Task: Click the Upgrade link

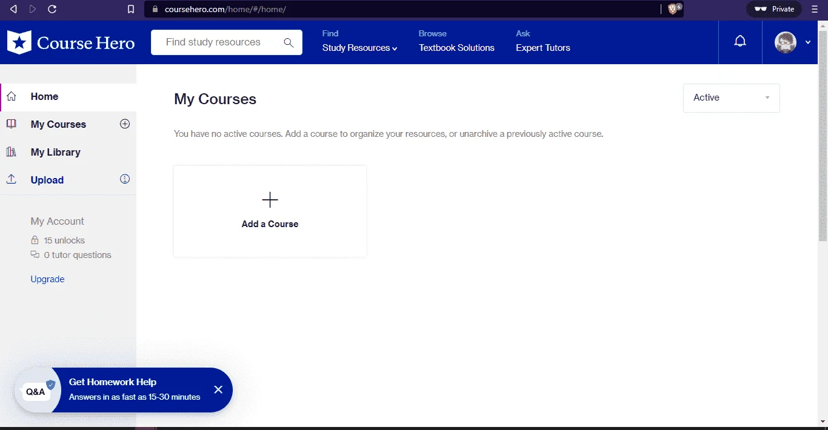Action: click(47, 279)
